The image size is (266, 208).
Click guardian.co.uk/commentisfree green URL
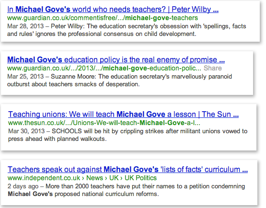click(x=103, y=18)
